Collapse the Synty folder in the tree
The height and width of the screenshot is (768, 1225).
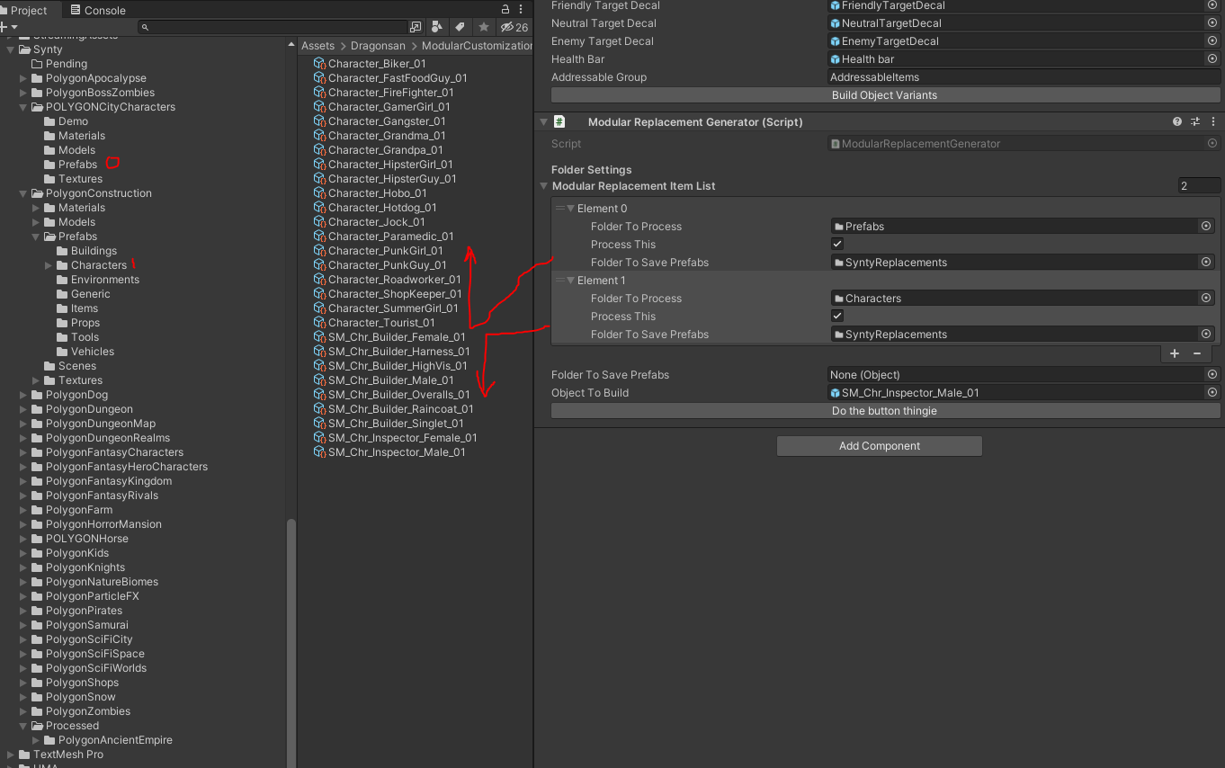point(9,49)
